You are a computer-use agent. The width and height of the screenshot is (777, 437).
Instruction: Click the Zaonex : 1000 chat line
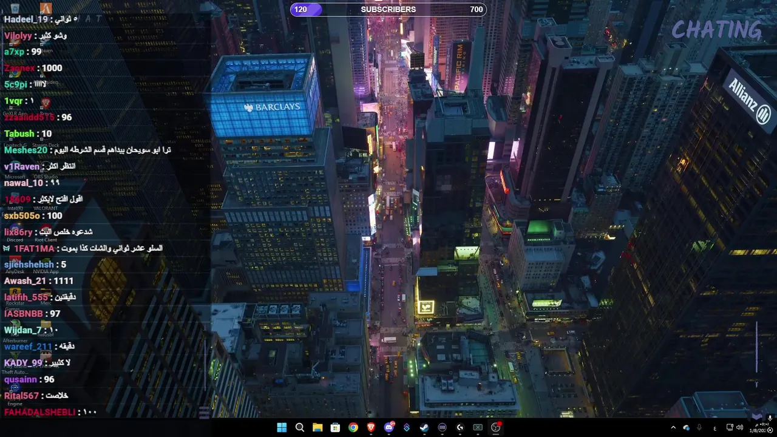pyautogui.click(x=33, y=69)
